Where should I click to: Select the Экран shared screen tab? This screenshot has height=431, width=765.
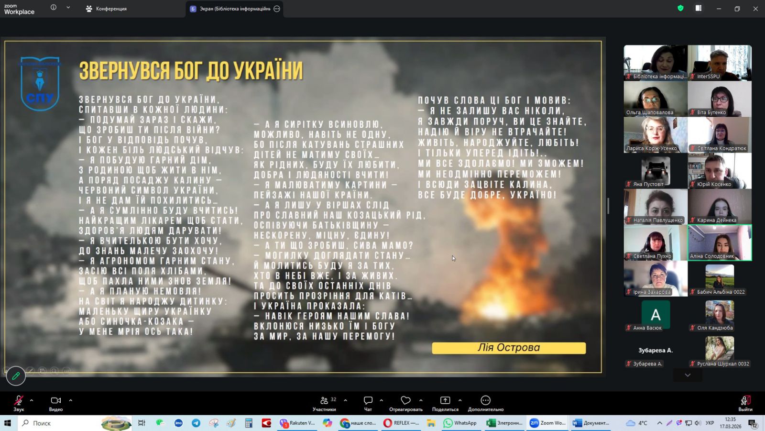(234, 9)
